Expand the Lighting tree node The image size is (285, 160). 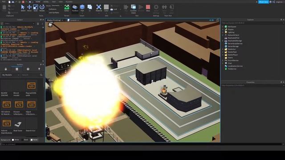(x=223, y=32)
